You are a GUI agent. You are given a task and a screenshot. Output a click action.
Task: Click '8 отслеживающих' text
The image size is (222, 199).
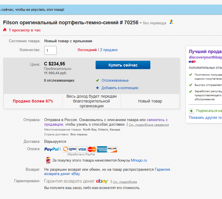[59, 81]
